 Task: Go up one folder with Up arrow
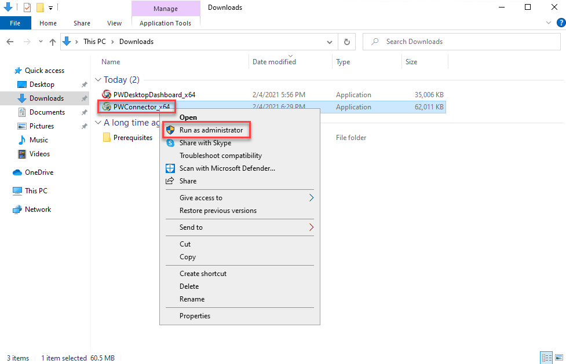(53, 42)
